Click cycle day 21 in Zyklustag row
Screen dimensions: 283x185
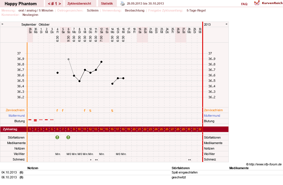[x=140, y=129]
